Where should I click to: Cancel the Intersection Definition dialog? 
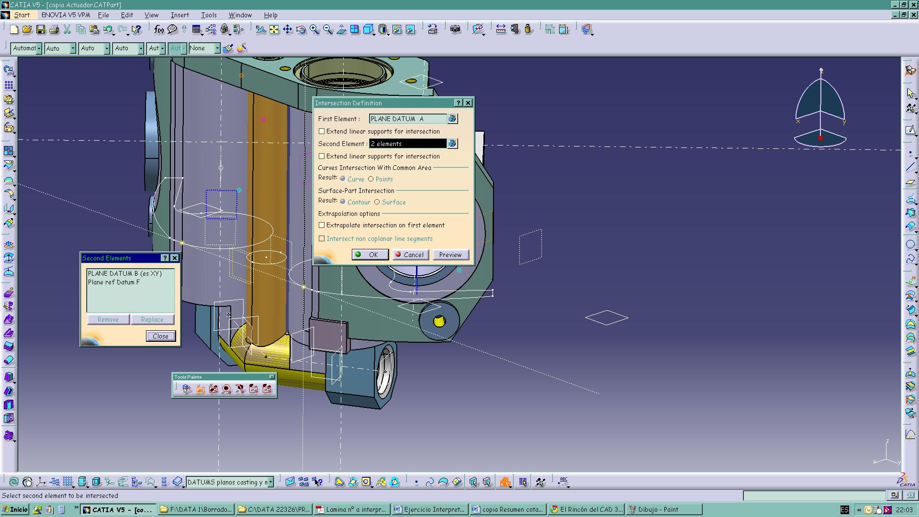pos(410,255)
